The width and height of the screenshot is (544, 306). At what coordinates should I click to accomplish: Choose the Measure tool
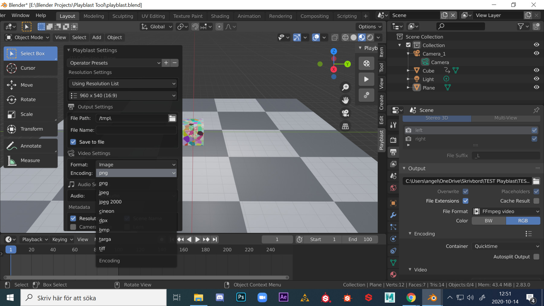pos(31,160)
